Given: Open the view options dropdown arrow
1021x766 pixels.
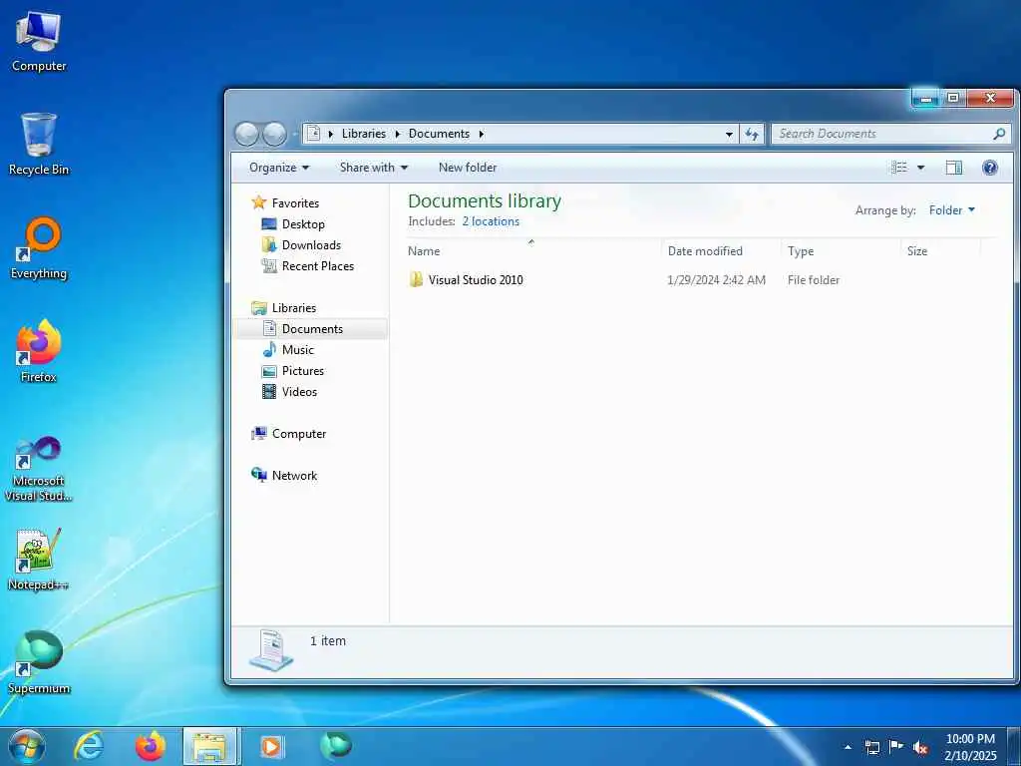Looking at the screenshot, I should click(x=920, y=168).
